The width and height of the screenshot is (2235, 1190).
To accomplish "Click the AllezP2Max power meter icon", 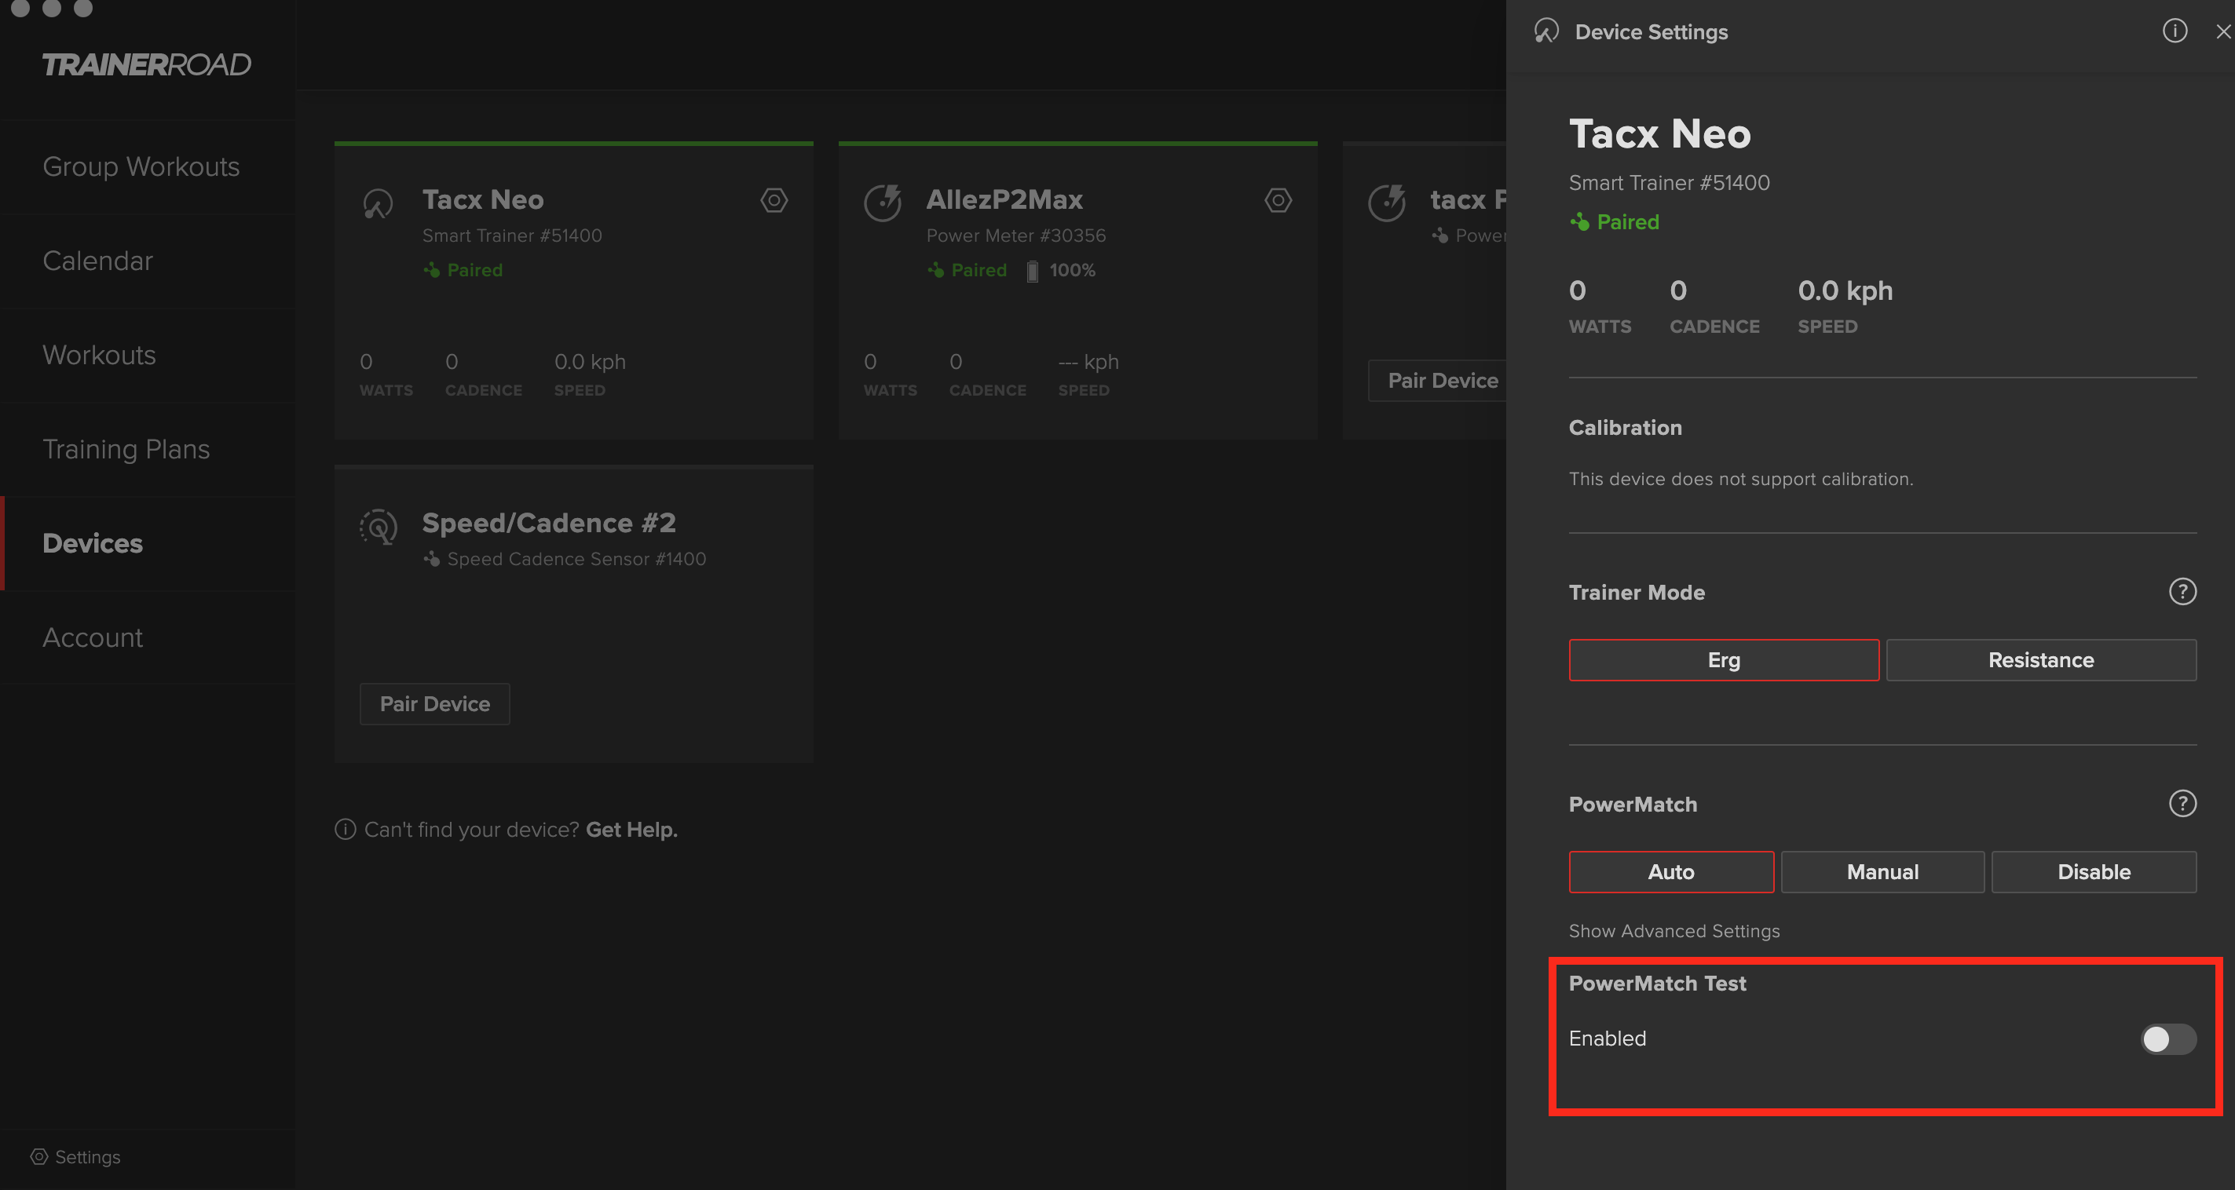I will point(883,204).
